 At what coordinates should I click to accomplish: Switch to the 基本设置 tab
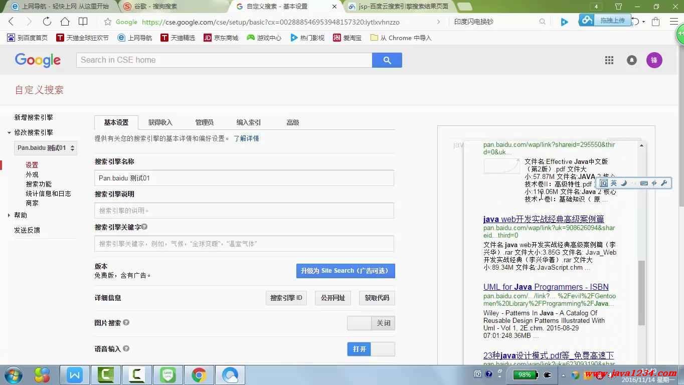[x=116, y=122]
